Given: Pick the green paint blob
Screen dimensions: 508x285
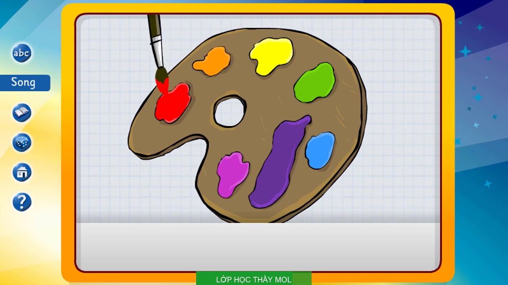Looking at the screenshot, I should coord(315,82).
